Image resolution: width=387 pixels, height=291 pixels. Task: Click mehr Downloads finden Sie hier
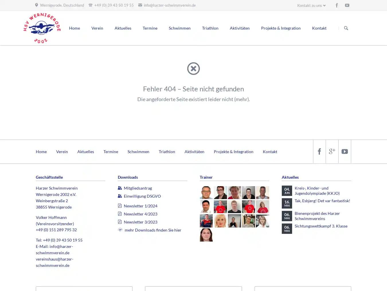click(153, 230)
